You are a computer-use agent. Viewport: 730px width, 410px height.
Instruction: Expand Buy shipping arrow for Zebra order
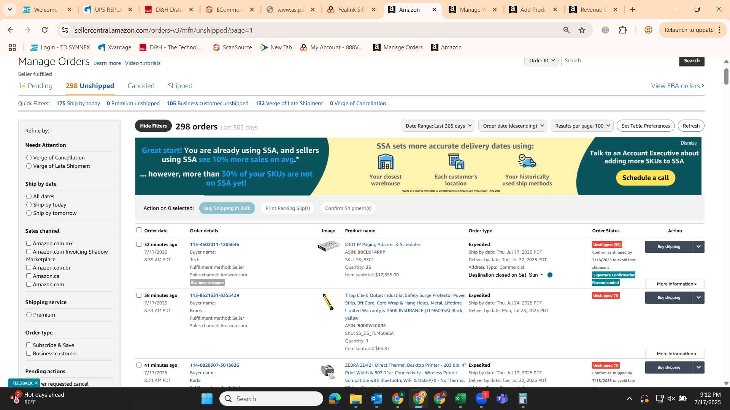coord(698,367)
